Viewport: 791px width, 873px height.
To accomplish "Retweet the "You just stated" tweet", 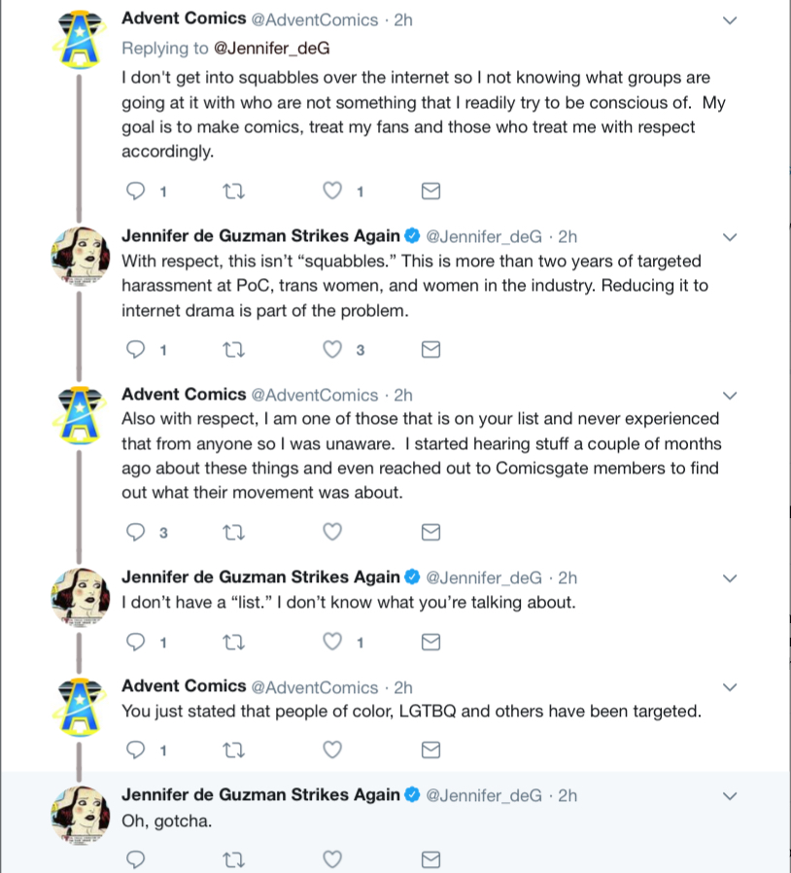I will click(234, 751).
